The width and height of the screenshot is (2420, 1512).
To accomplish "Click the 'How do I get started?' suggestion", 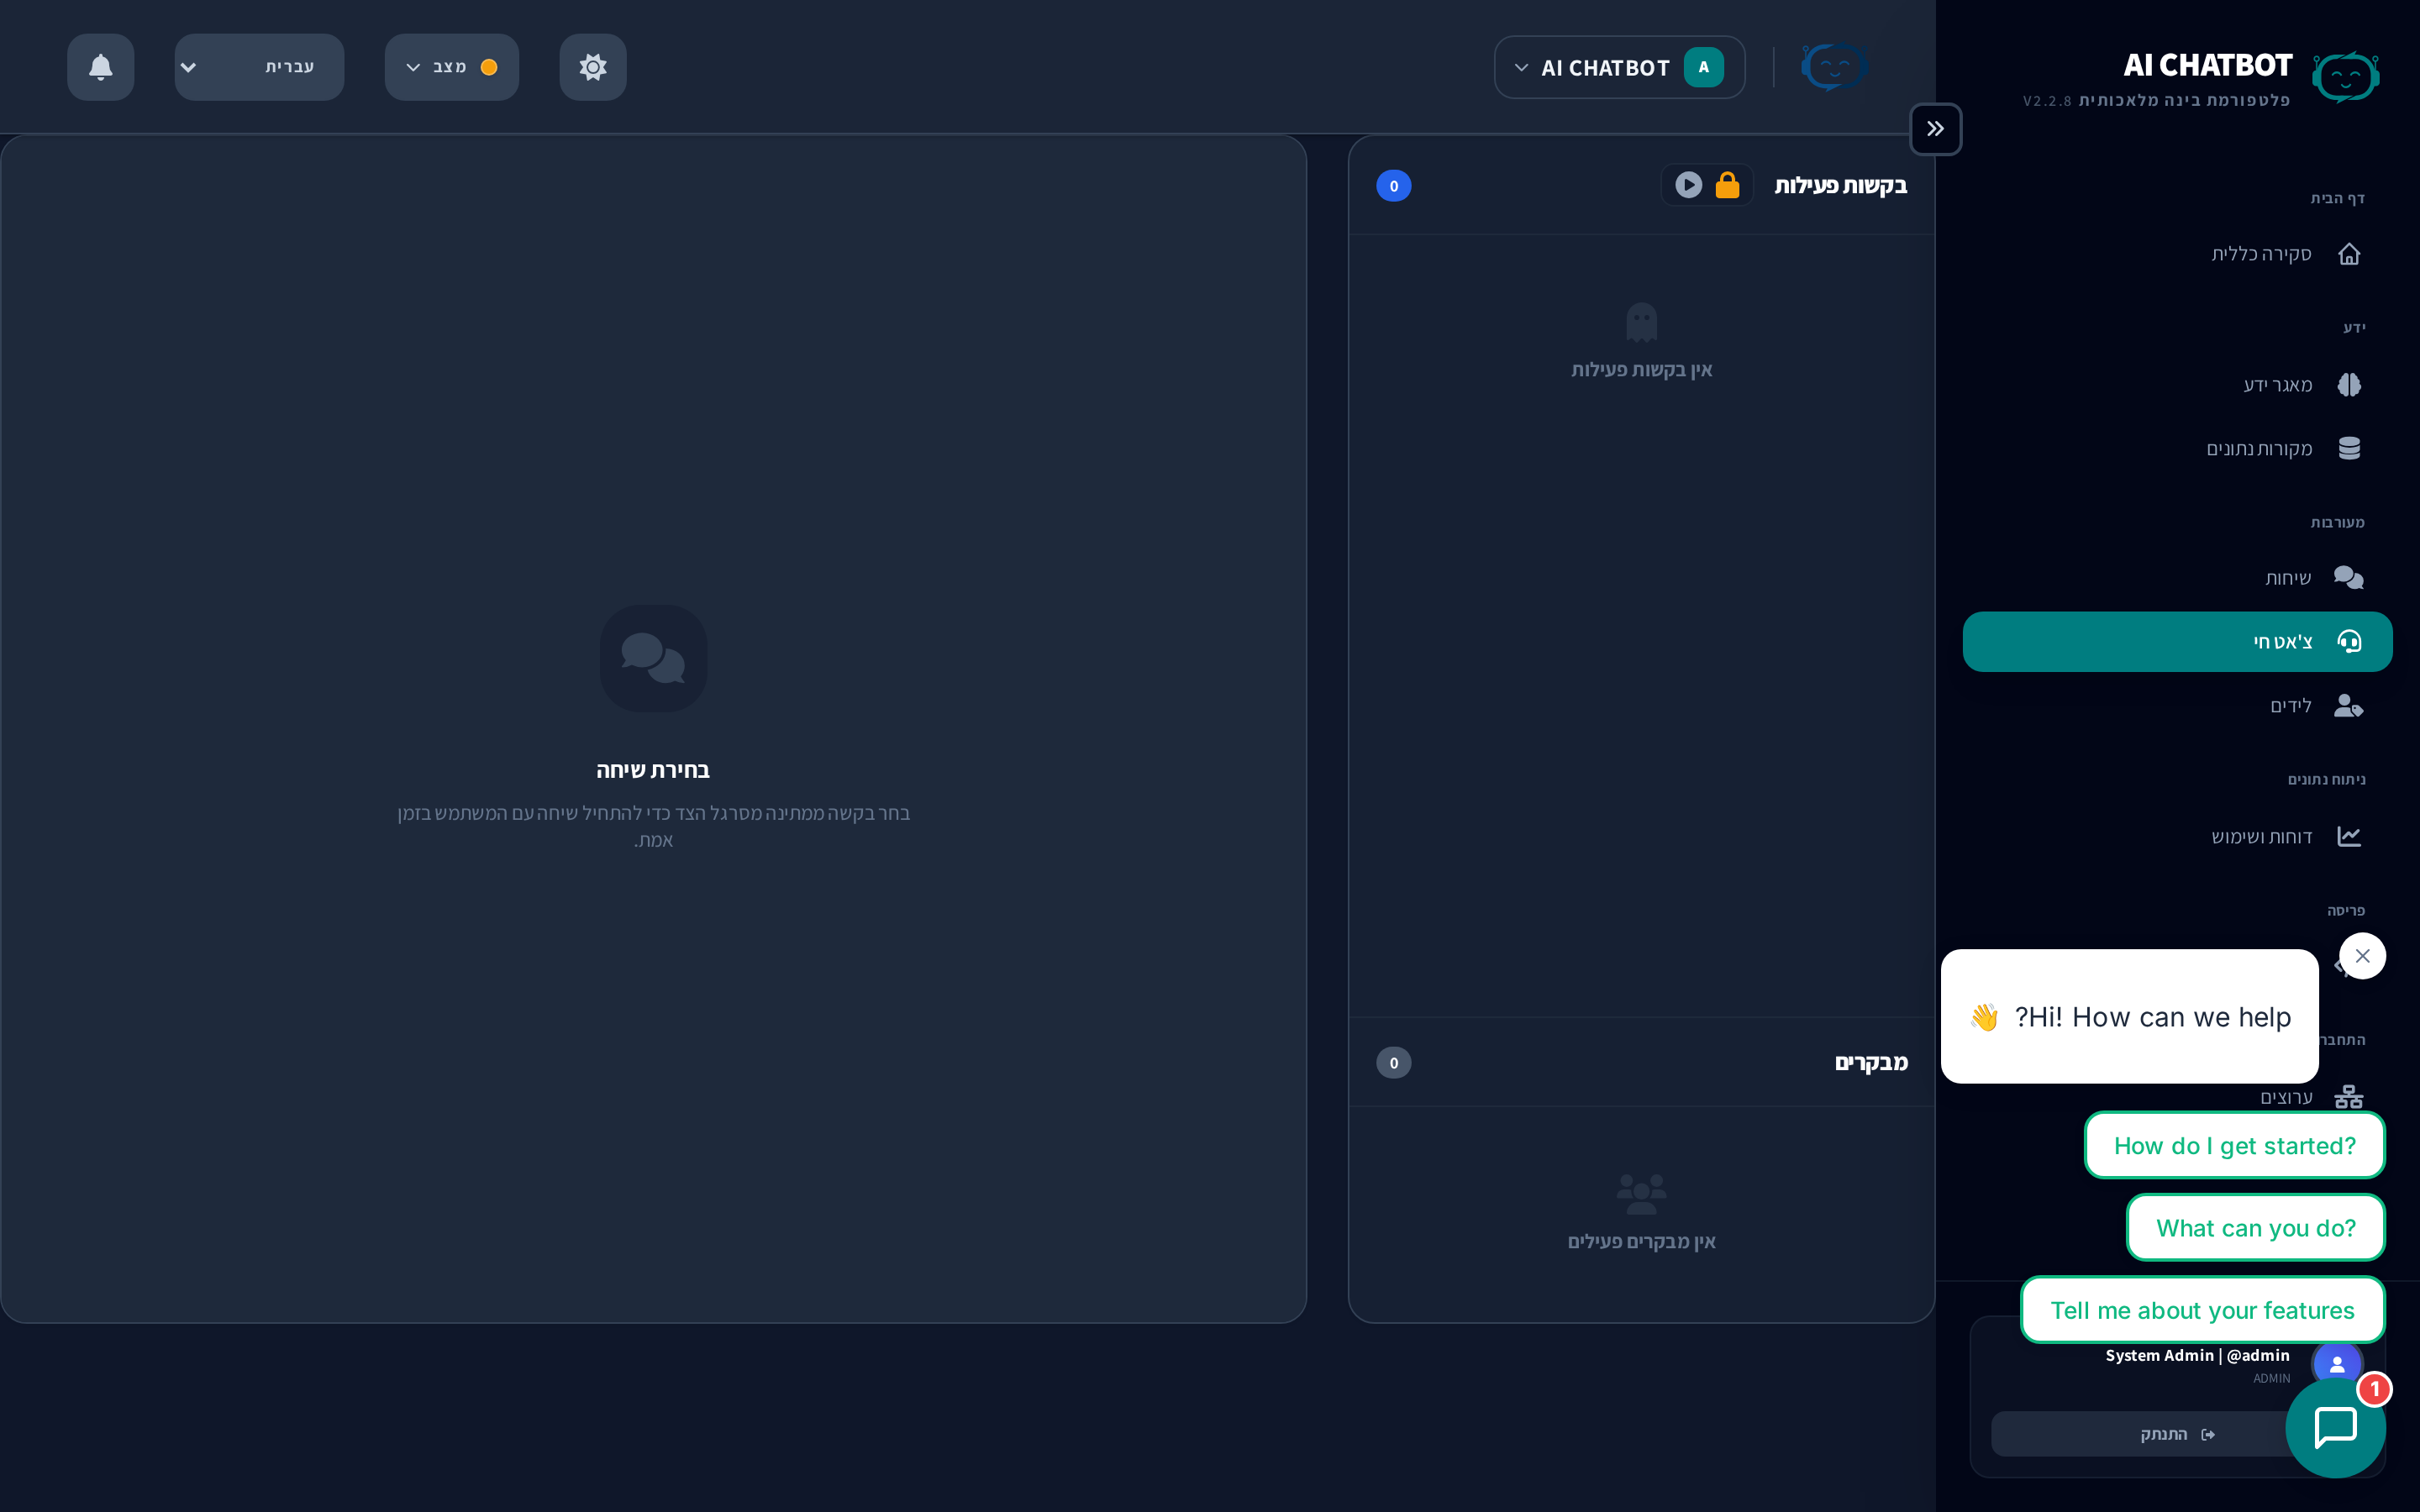I will click(2234, 1146).
